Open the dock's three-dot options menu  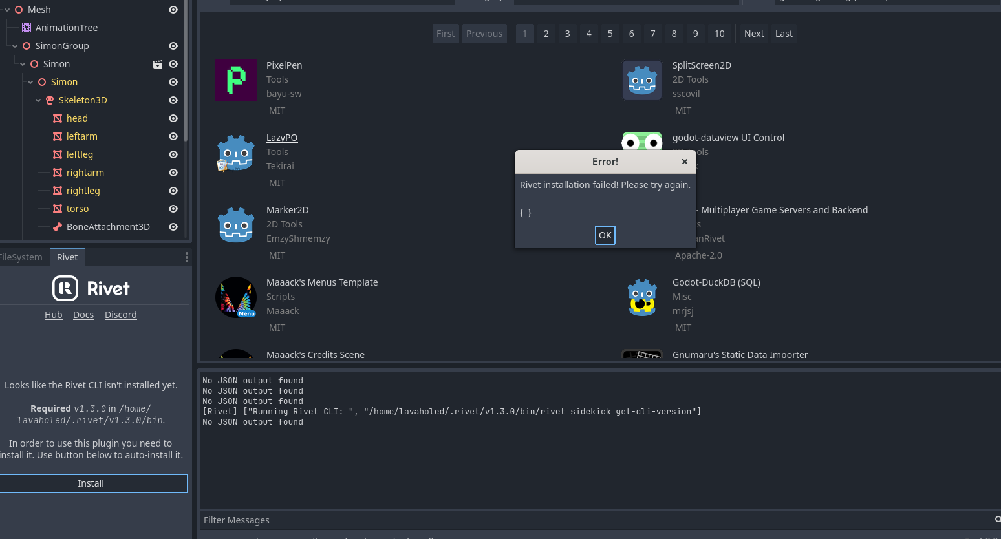[187, 257]
